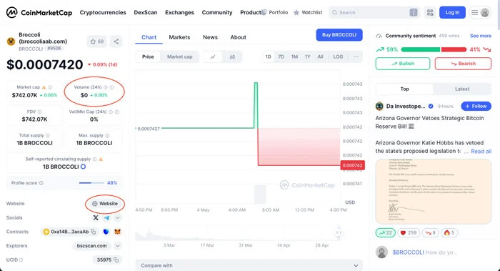Add Broccoli to watchlist via star button

(97, 41)
